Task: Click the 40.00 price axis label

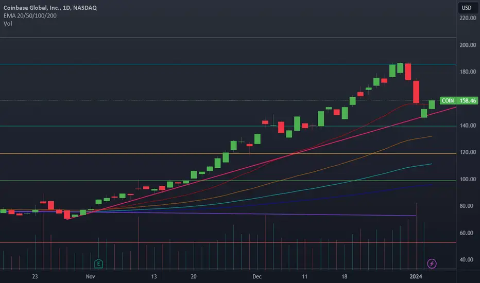Action: pyautogui.click(x=466, y=259)
